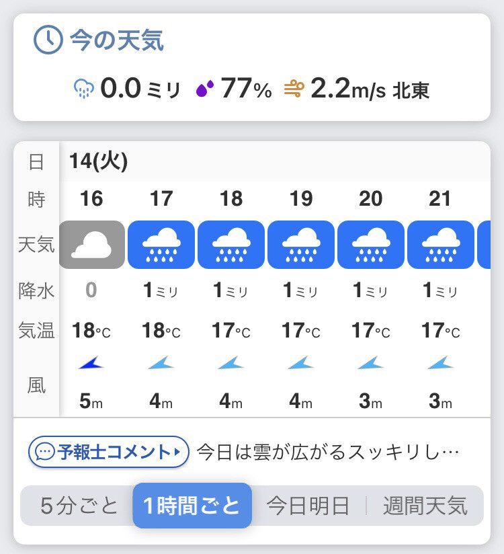The height and width of the screenshot is (554, 504).
Task: Switch to the 今日明日 tab
Action: click(308, 506)
